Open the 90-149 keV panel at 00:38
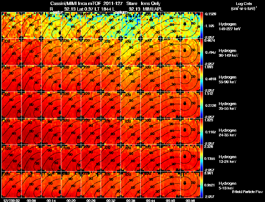 point(131,52)
